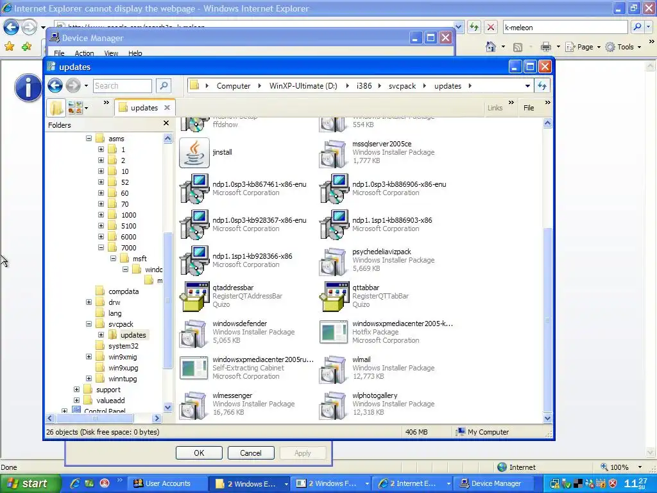Collapse the svcpack folder node
The width and height of the screenshot is (657, 493).
click(x=89, y=324)
